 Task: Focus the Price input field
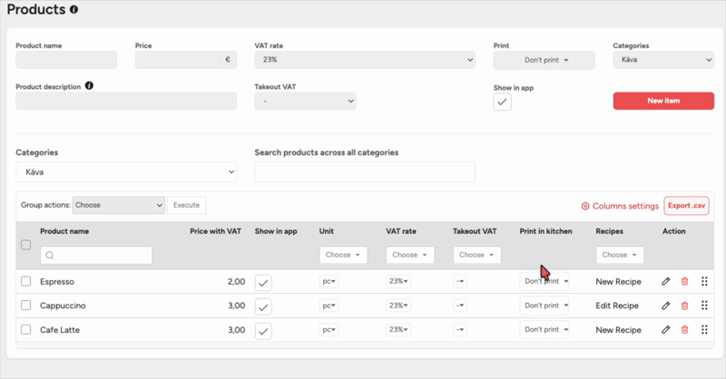pos(177,60)
